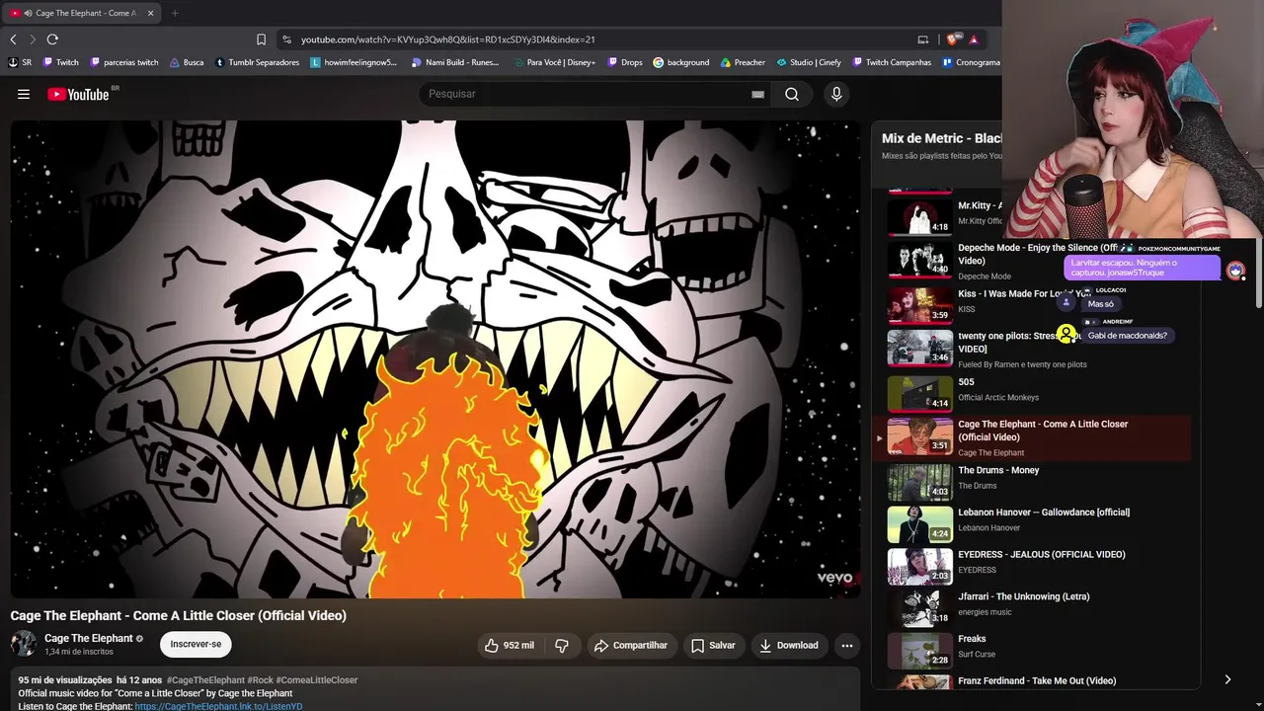Click the Brave Shields lion icon
Viewport: 1264px width, 711px height.
[952, 39]
